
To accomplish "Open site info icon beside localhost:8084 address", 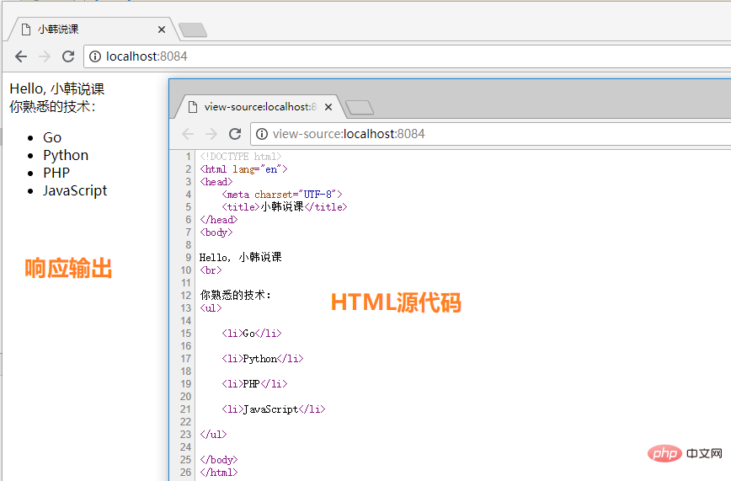I will coord(95,56).
